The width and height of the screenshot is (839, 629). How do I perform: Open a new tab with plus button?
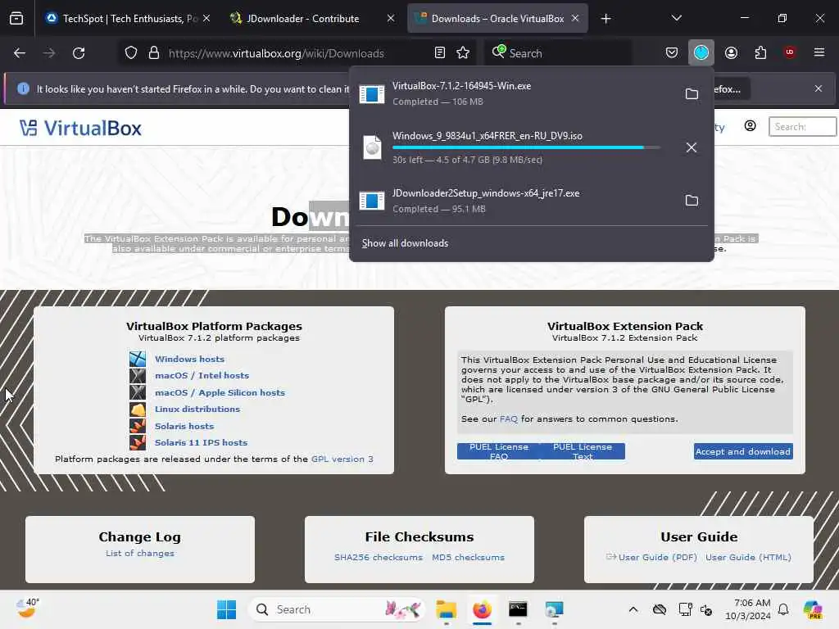[605, 19]
